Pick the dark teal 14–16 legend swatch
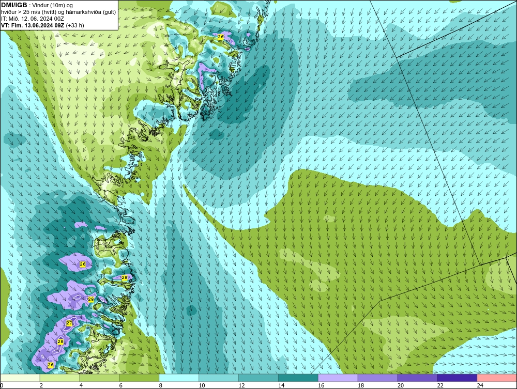The height and width of the screenshot is (389, 517). (x=298, y=378)
